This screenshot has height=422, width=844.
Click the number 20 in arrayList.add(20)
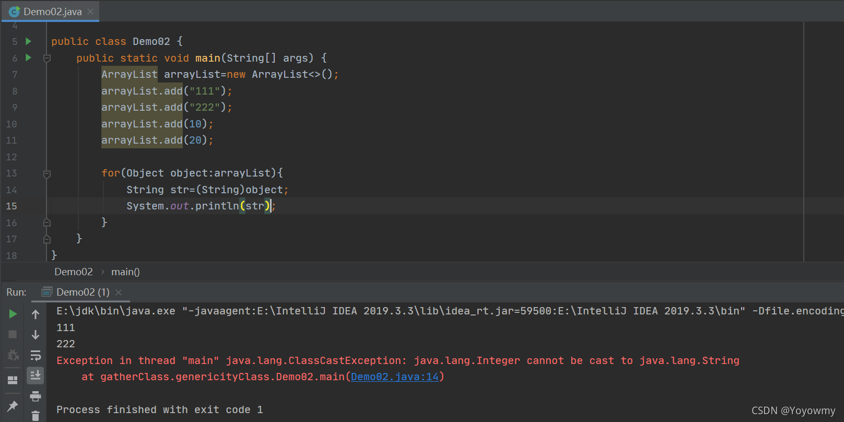pyautogui.click(x=195, y=140)
